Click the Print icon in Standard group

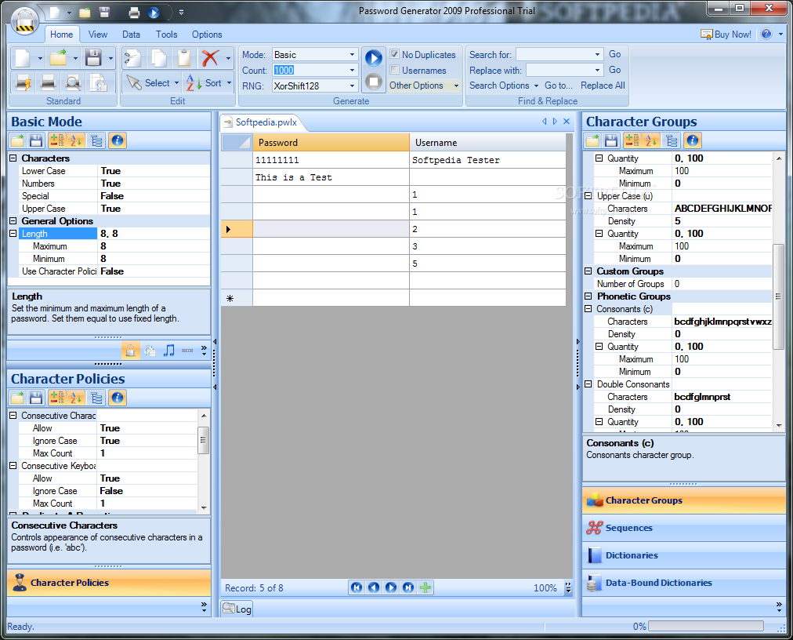[x=48, y=82]
